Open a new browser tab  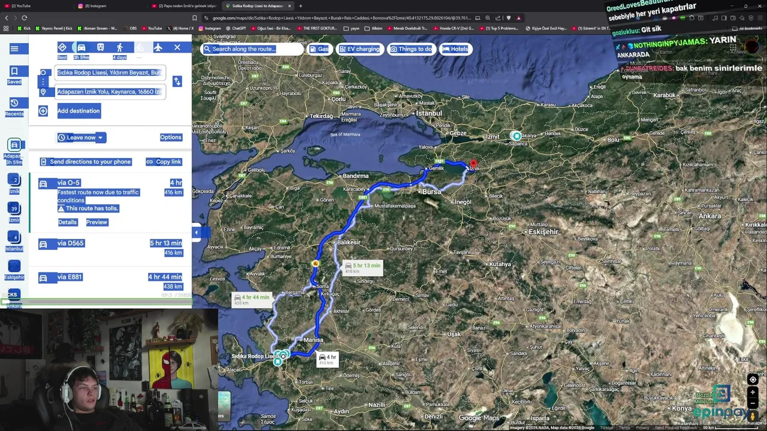[x=301, y=6]
